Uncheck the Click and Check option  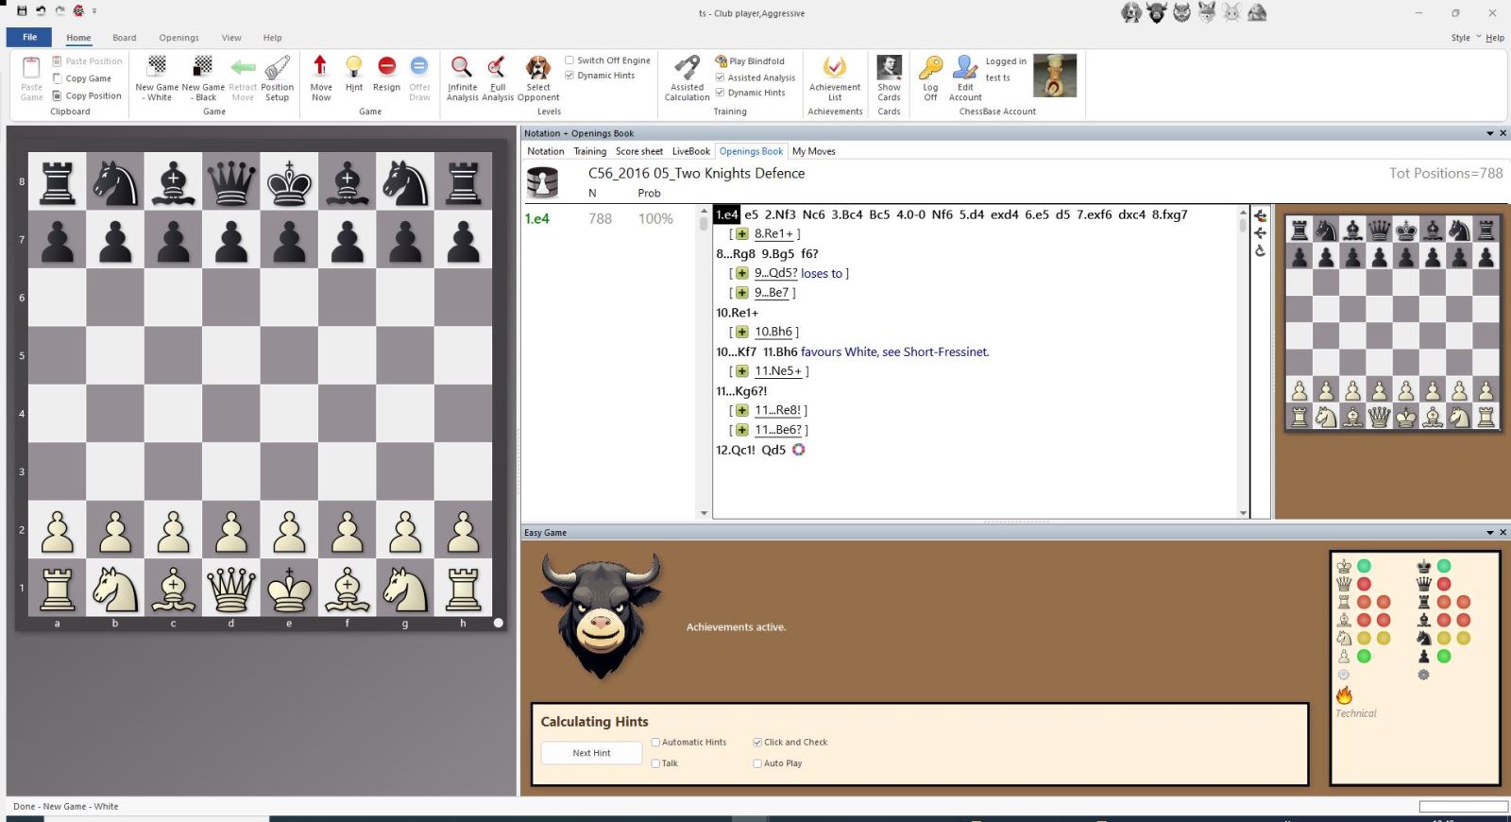pyautogui.click(x=757, y=743)
